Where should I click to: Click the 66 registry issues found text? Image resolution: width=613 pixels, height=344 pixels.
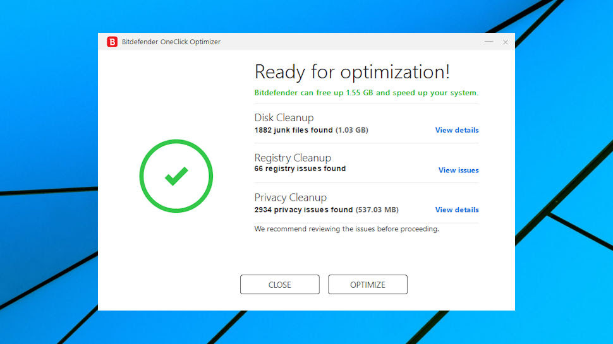[x=300, y=169]
